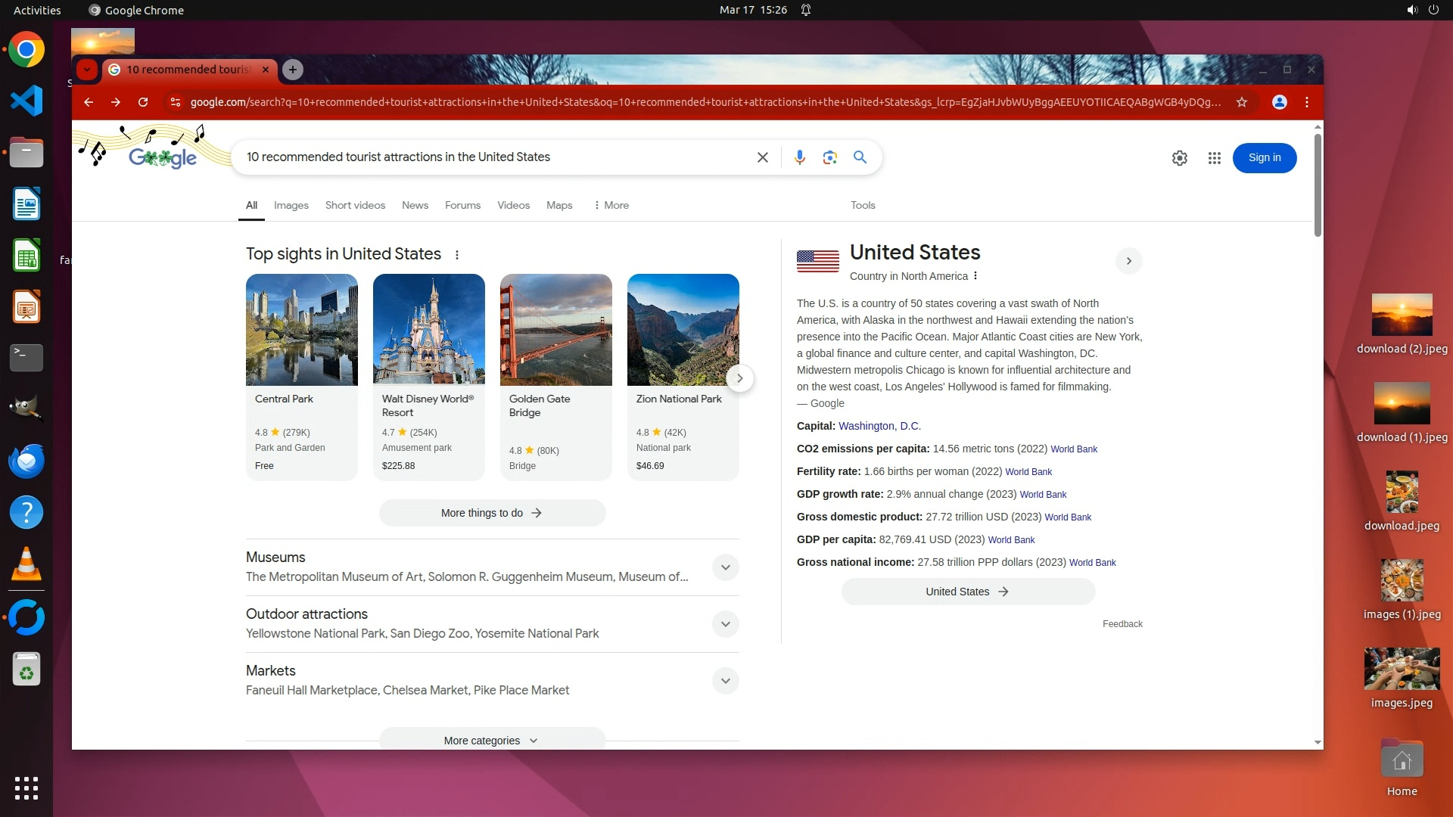Click the Sign in button
The height and width of the screenshot is (817, 1453).
click(1264, 158)
